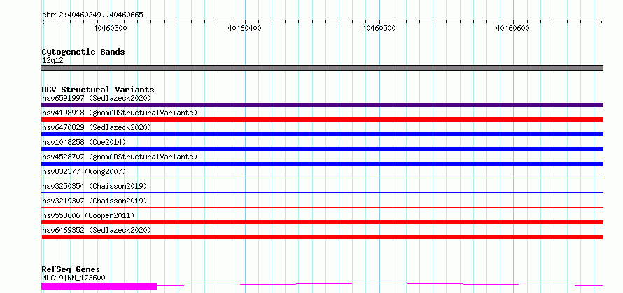Click the nsv6470829 (Sedlazeck2020) label
623x293 pixels.
[x=97, y=127]
